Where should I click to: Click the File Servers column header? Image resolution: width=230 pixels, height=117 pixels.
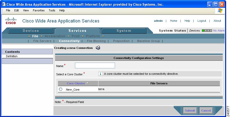[x=159, y=83]
